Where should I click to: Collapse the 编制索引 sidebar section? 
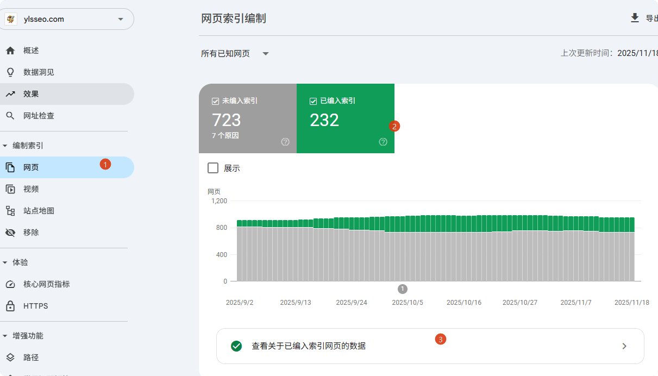(5, 146)
